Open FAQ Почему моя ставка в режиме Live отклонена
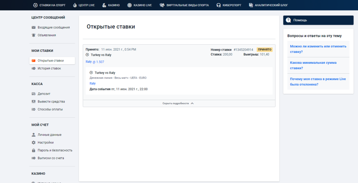Viewport: 358px width, 183px height. (318, 82)
